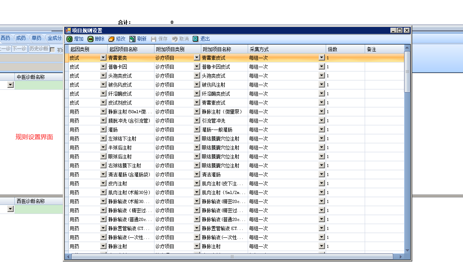This screenshot has height=276, width=463.
Task: Click the 西医诊断名称 green input field
Action: coord(39,209)
